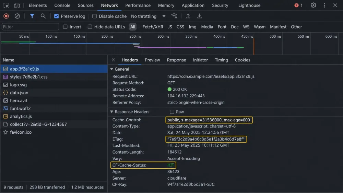Viewport: 343px width, 193px height.
Task: Select the All filter type
Action: tap(132, 27)
